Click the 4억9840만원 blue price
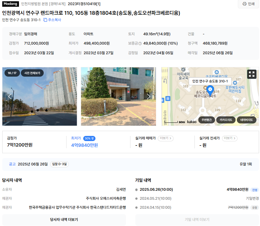The height and width of the screenshot is (226, 260). [85, 145]
